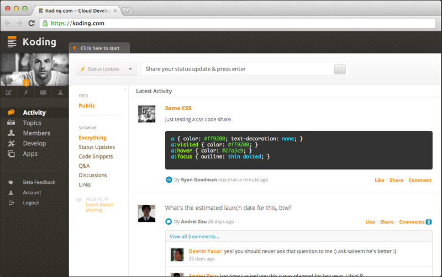This screenshot has width=442, height=277.
Task: Open notifications lightning bolt icon in sidebar
Action: pos(25,93)
